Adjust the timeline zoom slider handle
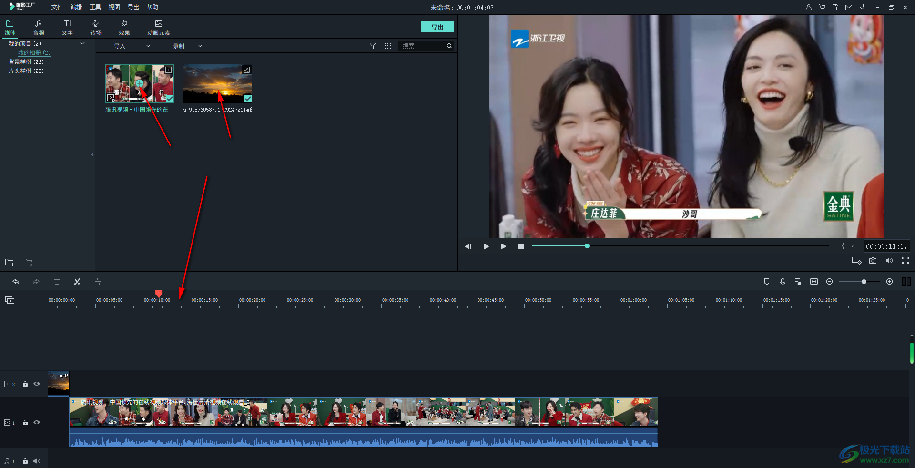Viewport: 915px width, 468px height. (864, 282)
